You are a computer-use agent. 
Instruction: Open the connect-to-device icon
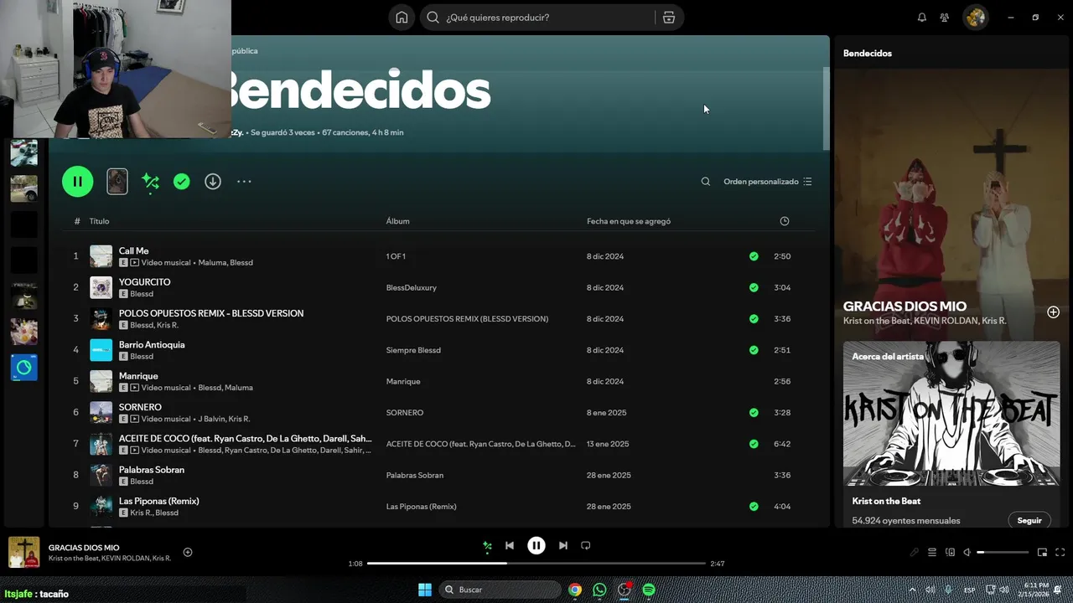click(950, 552)
